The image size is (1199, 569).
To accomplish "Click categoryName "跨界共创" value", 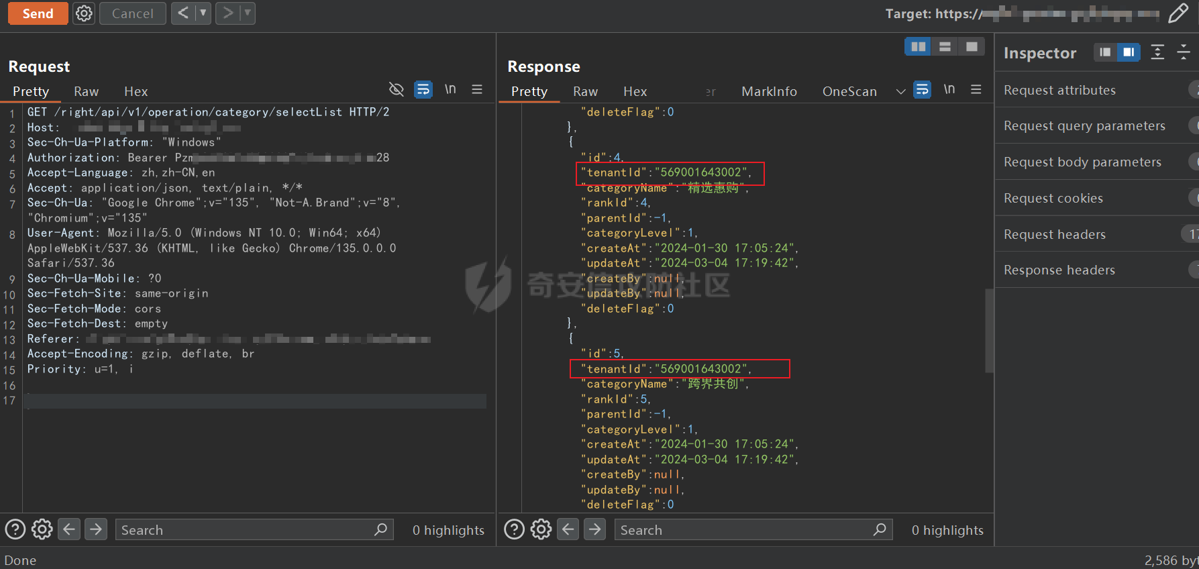I will click(x=715, y=384).
